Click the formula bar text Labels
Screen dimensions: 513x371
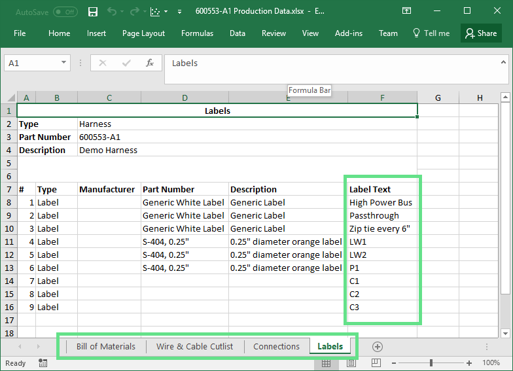point(185,63)
